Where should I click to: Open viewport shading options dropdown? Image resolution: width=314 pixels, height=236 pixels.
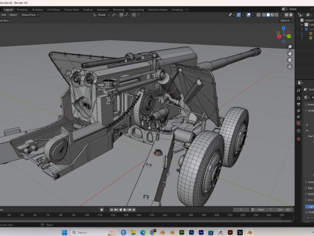[281, 15]
